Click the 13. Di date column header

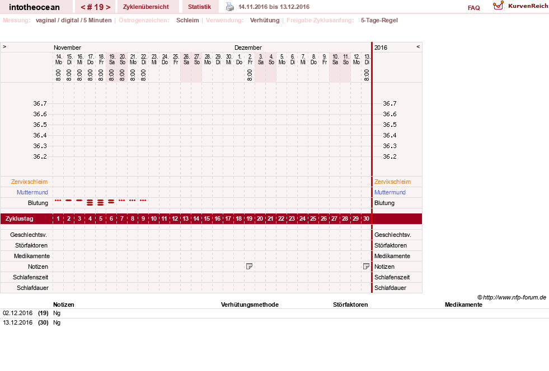[367, 59]
